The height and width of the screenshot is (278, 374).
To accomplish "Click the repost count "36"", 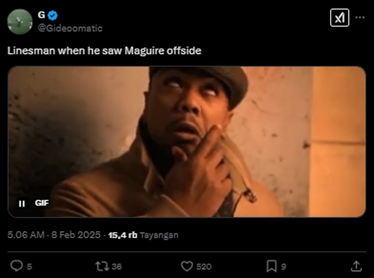I will [x=117, y=267].
